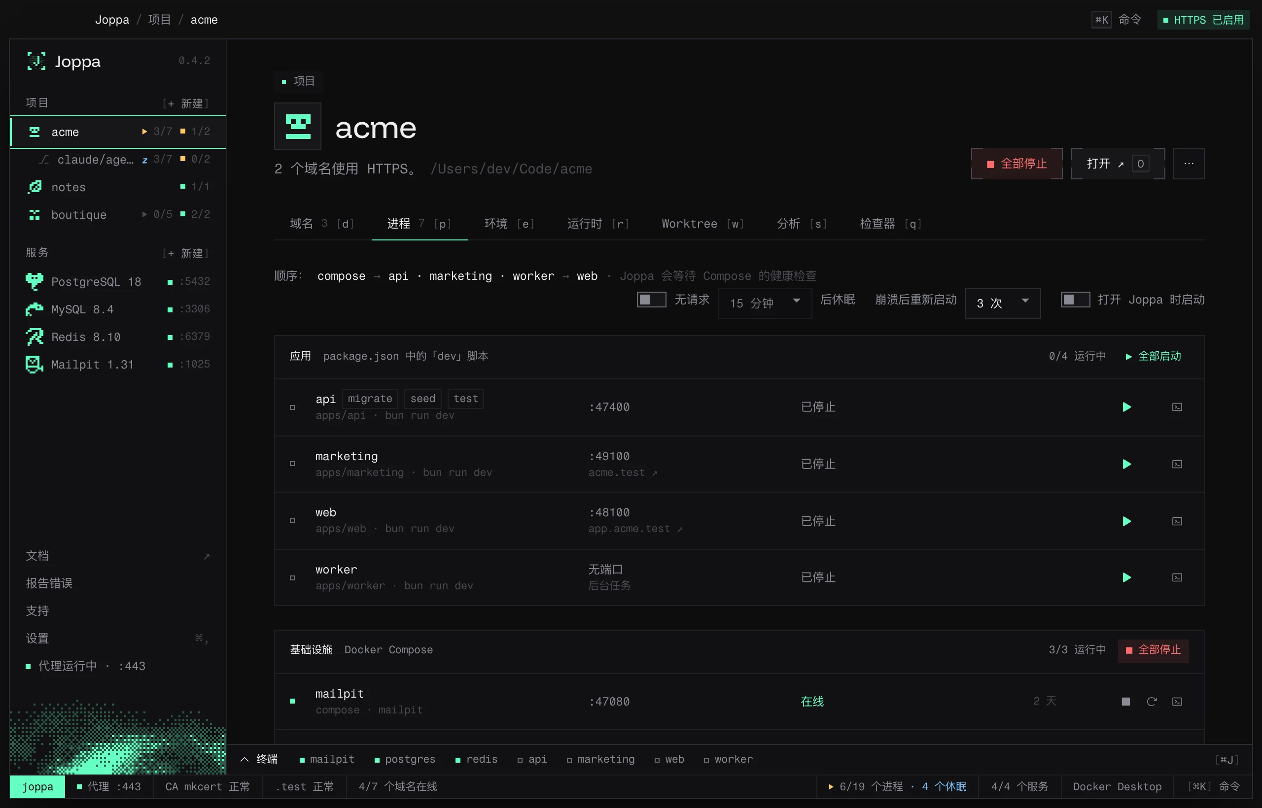Click the Redis 8.10 service icon

35,337
